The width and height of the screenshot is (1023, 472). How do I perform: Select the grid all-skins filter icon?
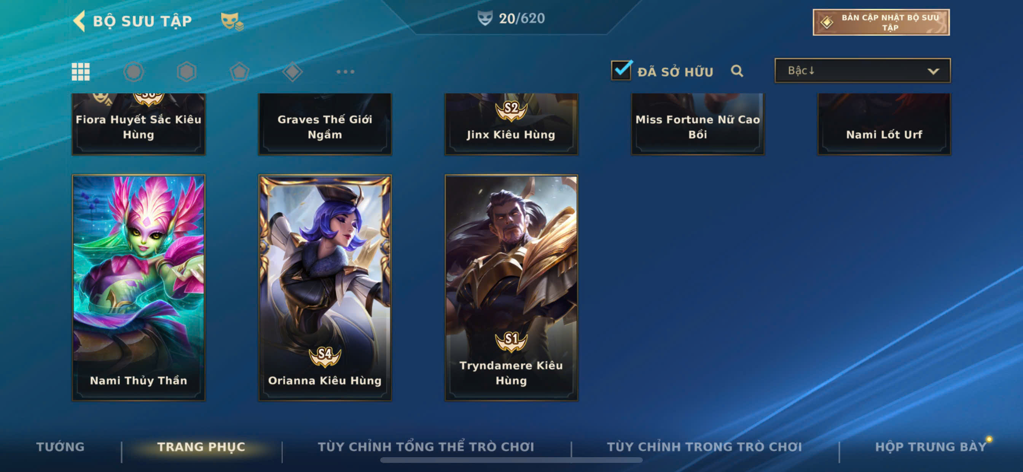[x=81, y=72]
